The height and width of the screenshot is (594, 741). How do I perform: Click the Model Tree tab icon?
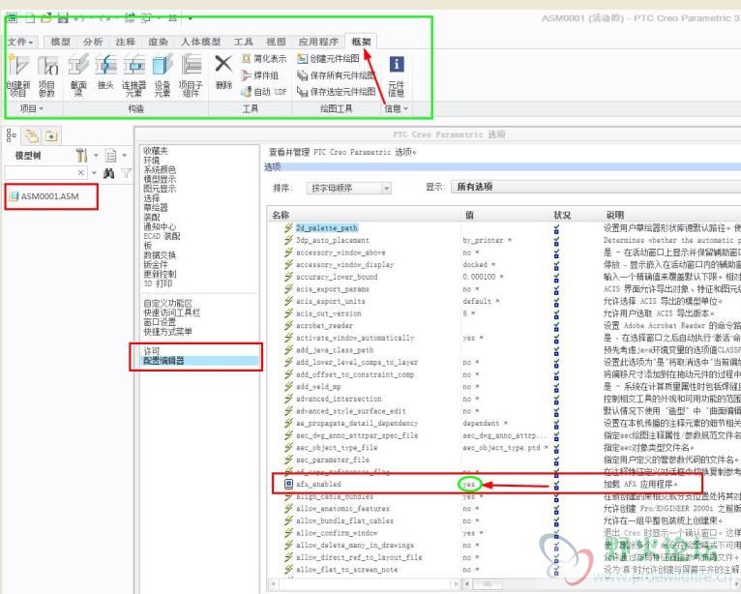tap(12, 136)
